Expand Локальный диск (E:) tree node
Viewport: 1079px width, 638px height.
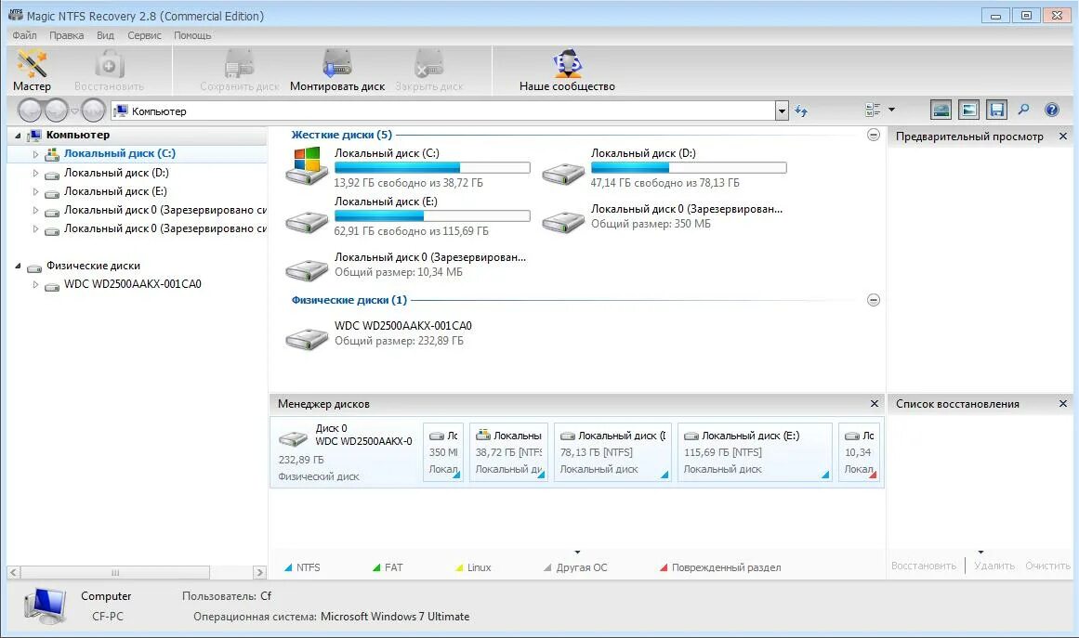pyautogui.click(x=36, y=192)
